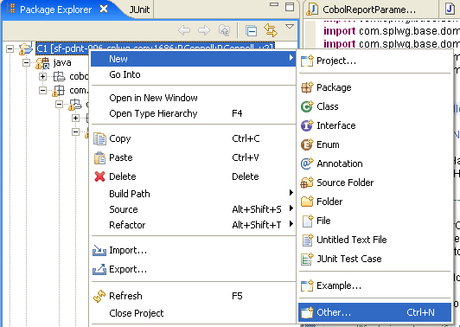The height and width of the screenshot is (327, 460).
Task: Click the Copy icon in the context menu
Action: pyautogui.click(x=99, y=138)
